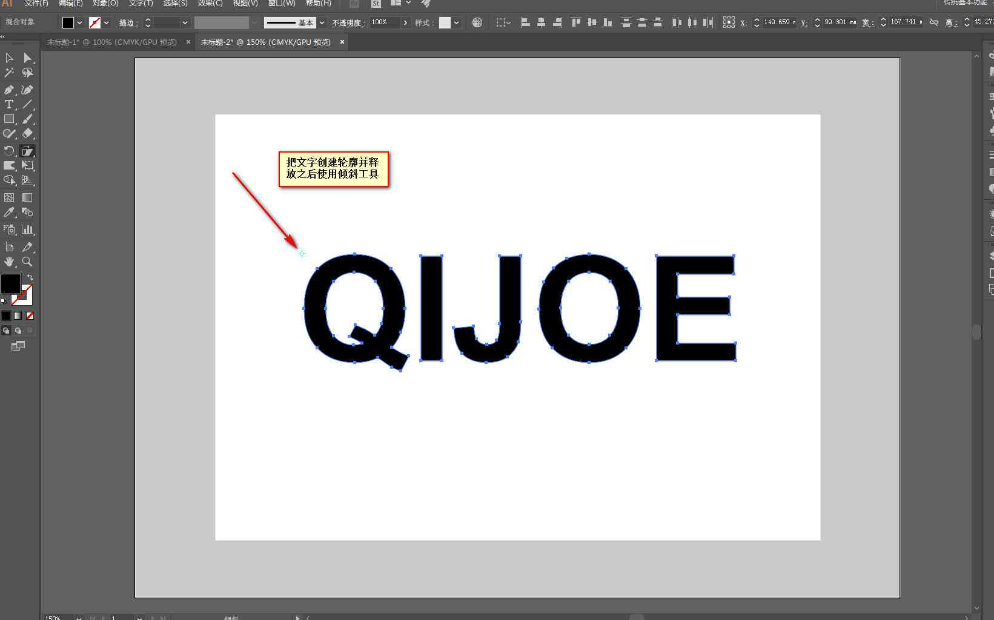
Task: Change the screen mode
Action: click(18, 346)
